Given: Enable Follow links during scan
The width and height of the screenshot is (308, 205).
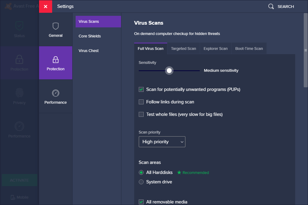Looking at the screenshot, I should click(141, 102).
